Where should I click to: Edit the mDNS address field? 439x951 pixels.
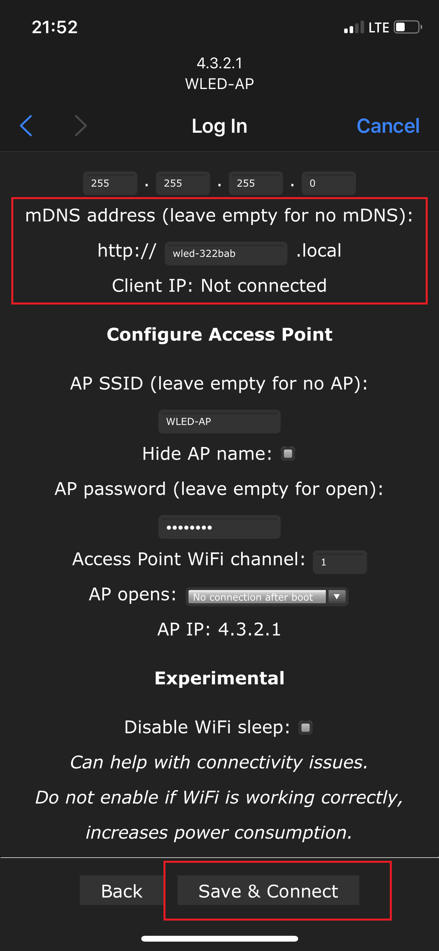pos(226,253)
